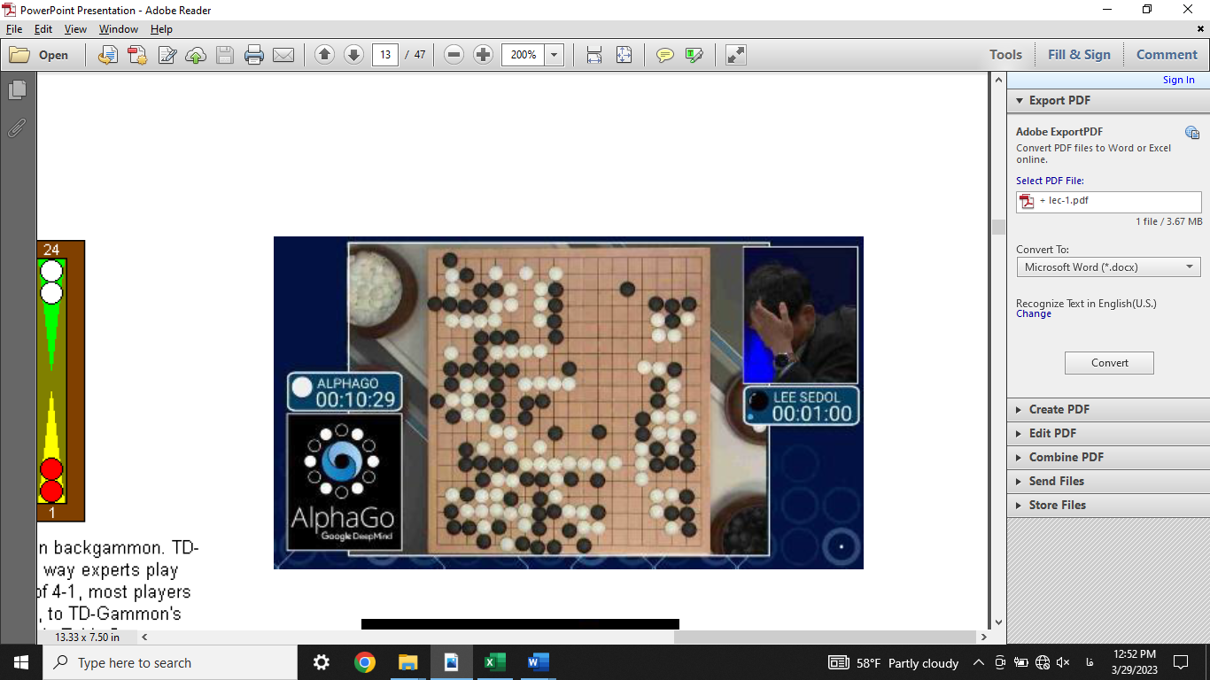The image size is (1210, 680).
Task: Open the Fill & Sign pane
Action: (x=1079, y=55)
